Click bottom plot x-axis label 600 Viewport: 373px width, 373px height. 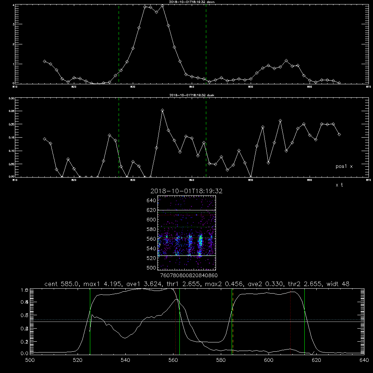(x=269, y=360)
